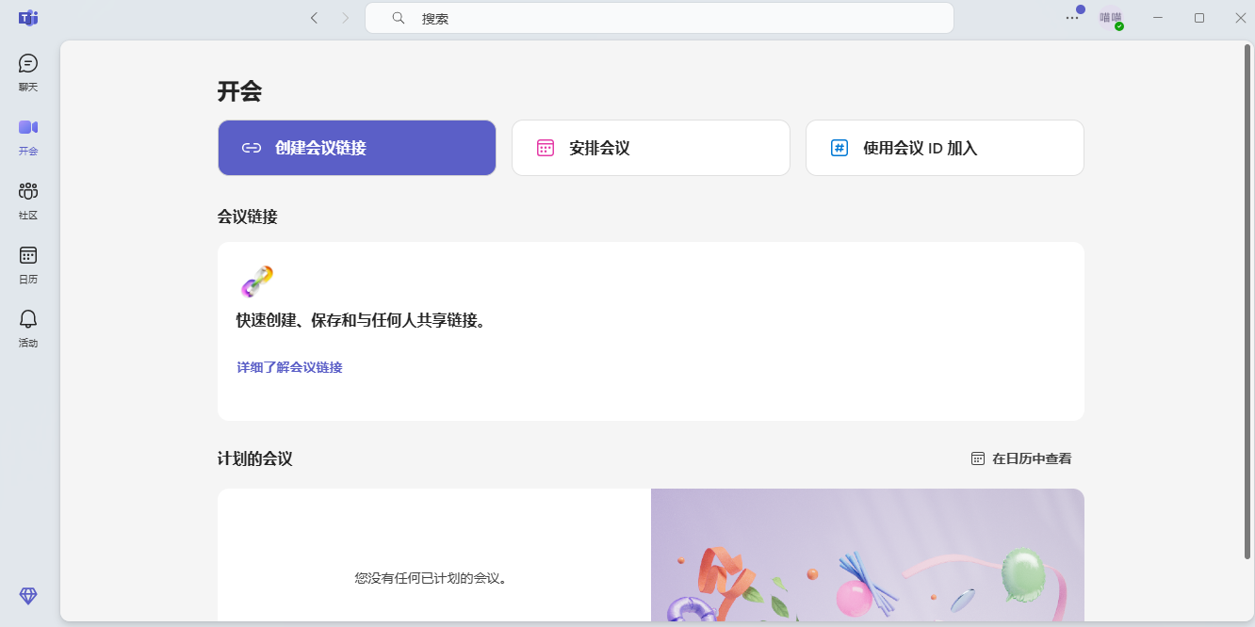Open your 喵喵 profile avatar menu
The image size is (1255, 627).
point(1110,17)
